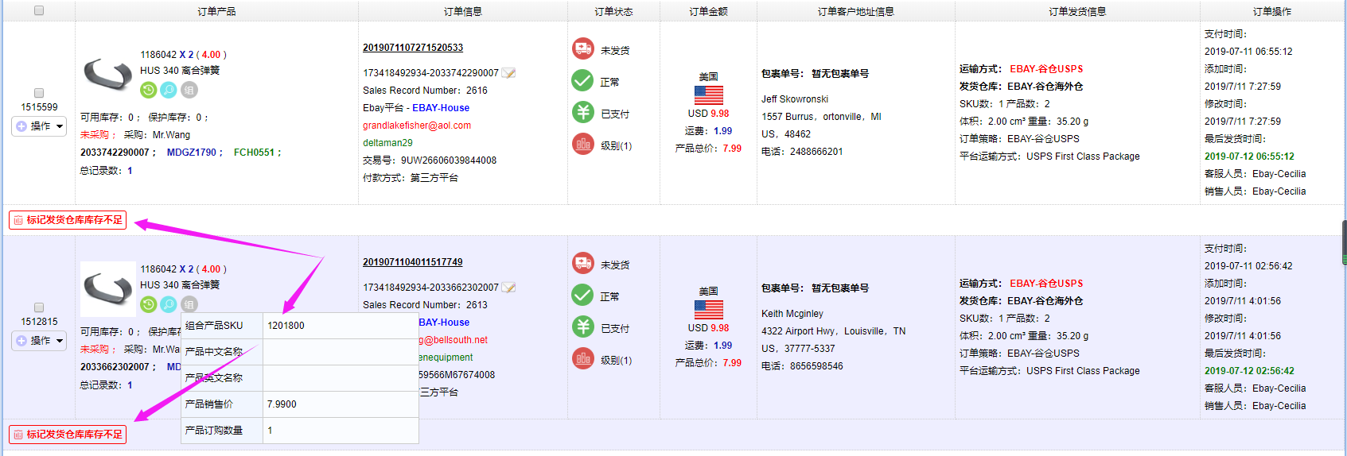The width and height of the screenshot is (1347, 456).
Task: Click 订单产品 column header
Action: [216, 11]
